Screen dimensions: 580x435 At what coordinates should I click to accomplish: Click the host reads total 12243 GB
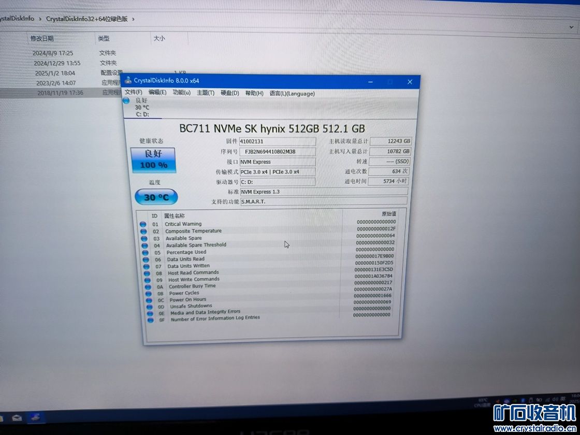pos(390,141)
